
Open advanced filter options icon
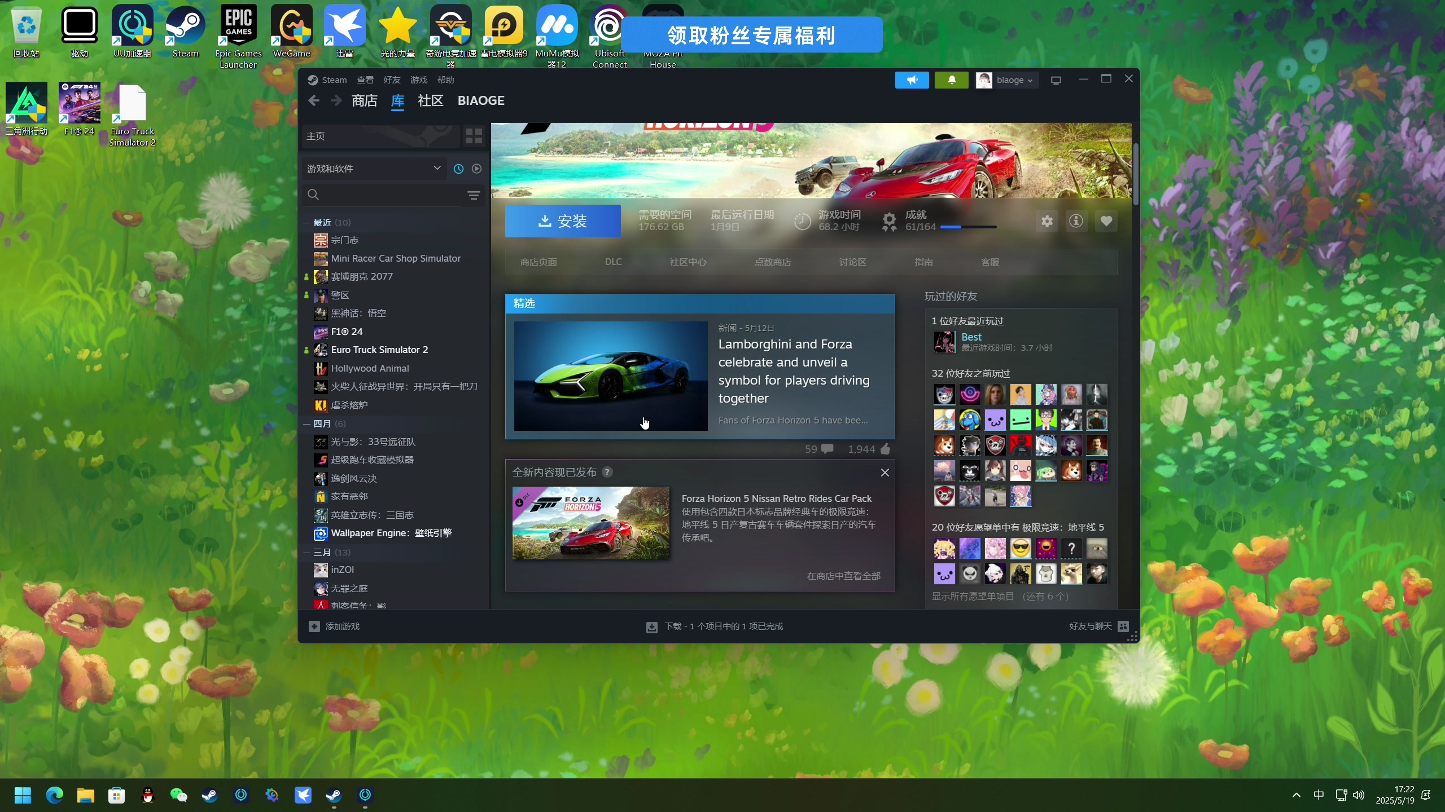click(474, 195)
